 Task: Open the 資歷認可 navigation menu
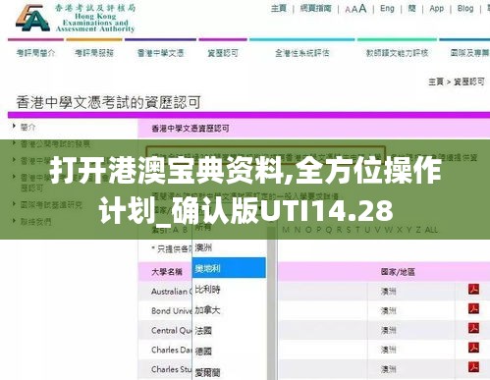click(x=223, y=53)
